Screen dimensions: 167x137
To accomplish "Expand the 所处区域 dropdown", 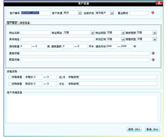I will (123, 39).
